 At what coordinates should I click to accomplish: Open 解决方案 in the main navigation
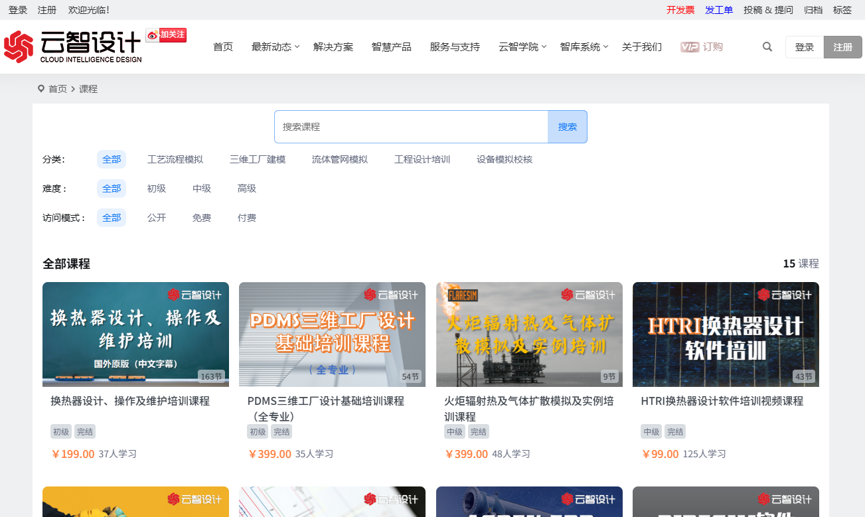point(333,47)
